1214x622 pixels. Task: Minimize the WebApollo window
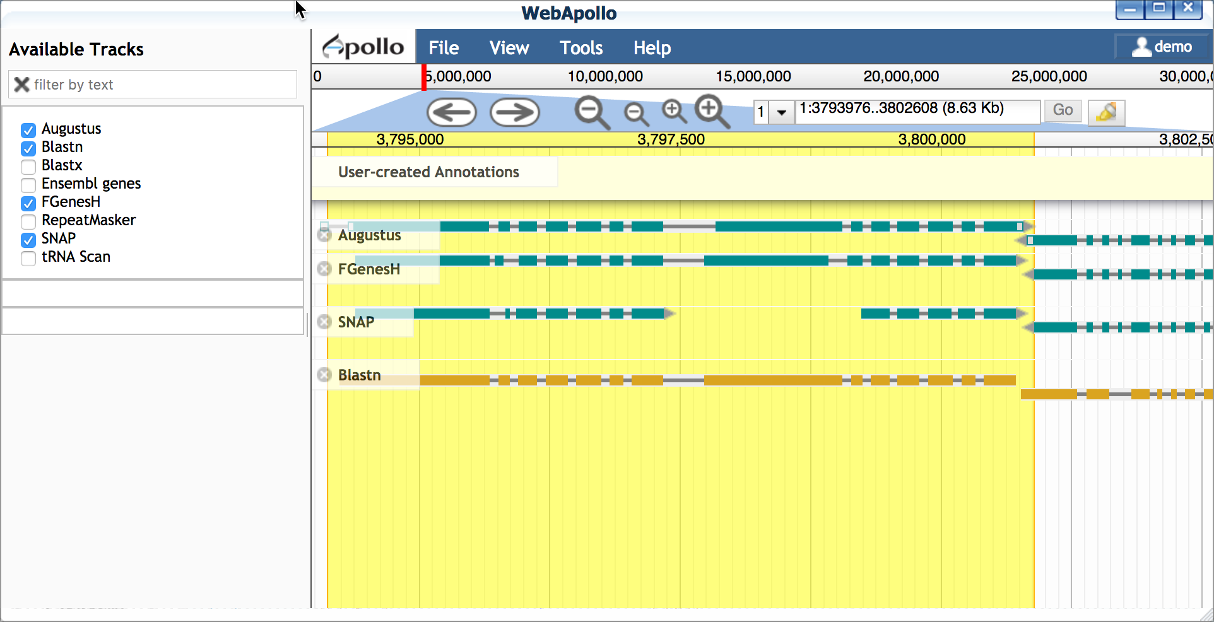point(1129,9)
